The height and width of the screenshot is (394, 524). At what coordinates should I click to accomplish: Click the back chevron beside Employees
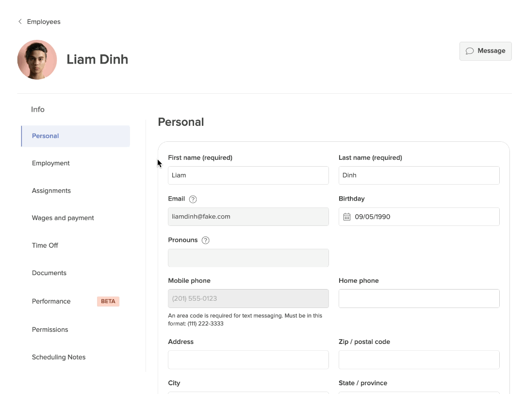click(20, 21)
